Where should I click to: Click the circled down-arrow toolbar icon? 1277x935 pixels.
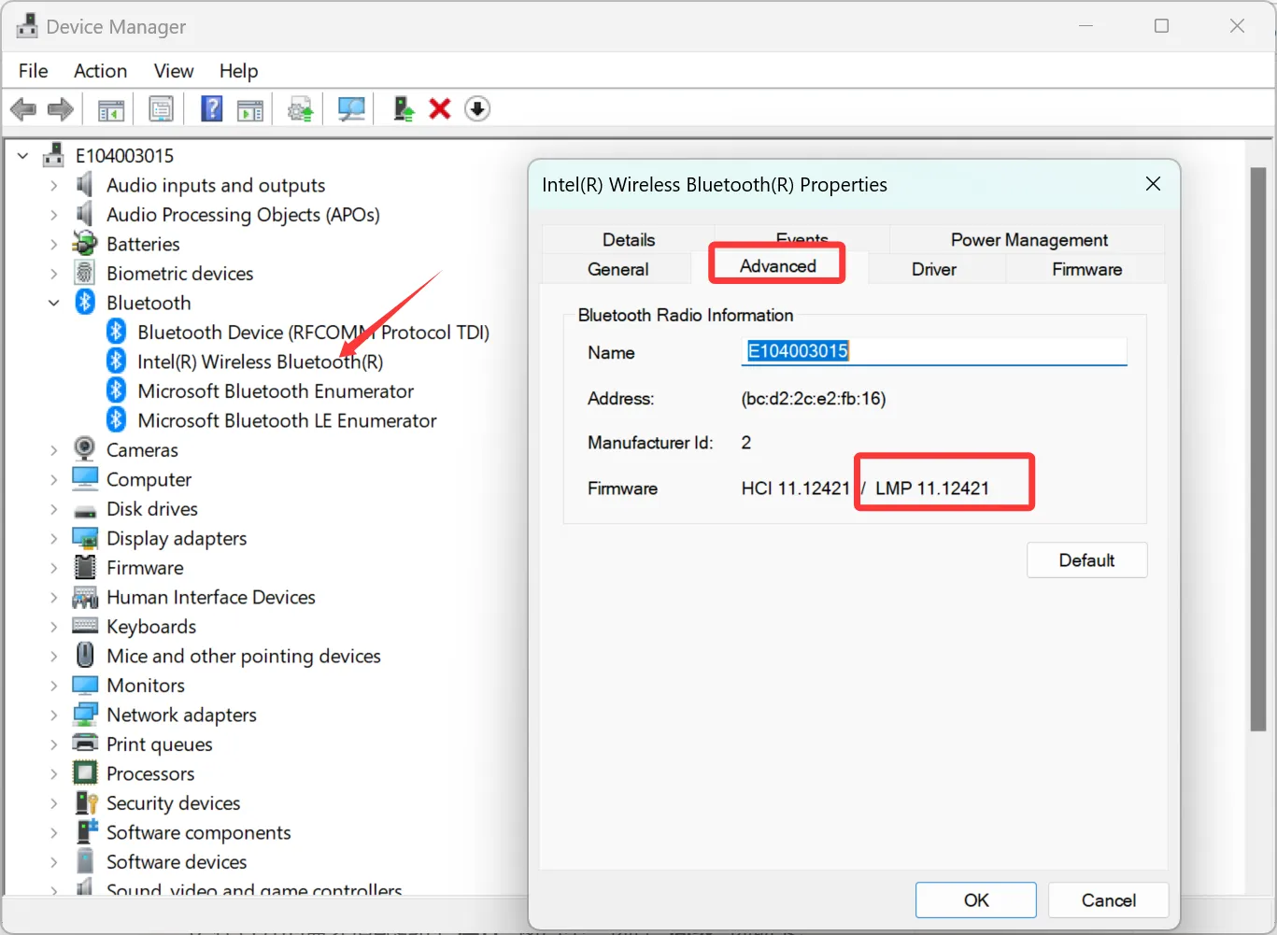click(x=477, y=109)
